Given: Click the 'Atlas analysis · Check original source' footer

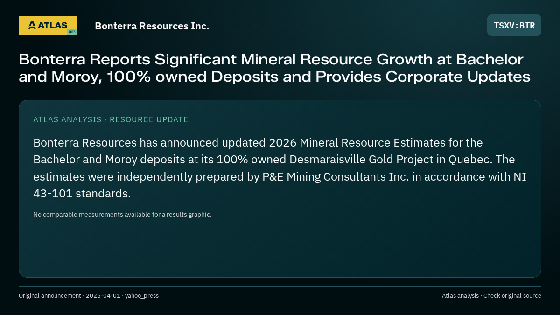Looking at the screenshot, I should pyautogui.click(x=491, y=295).
